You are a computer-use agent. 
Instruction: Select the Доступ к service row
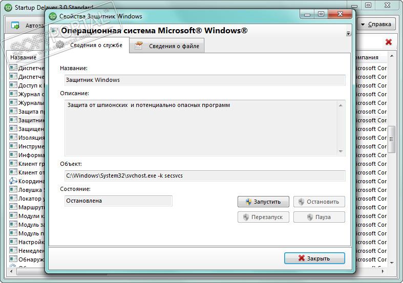27,85
